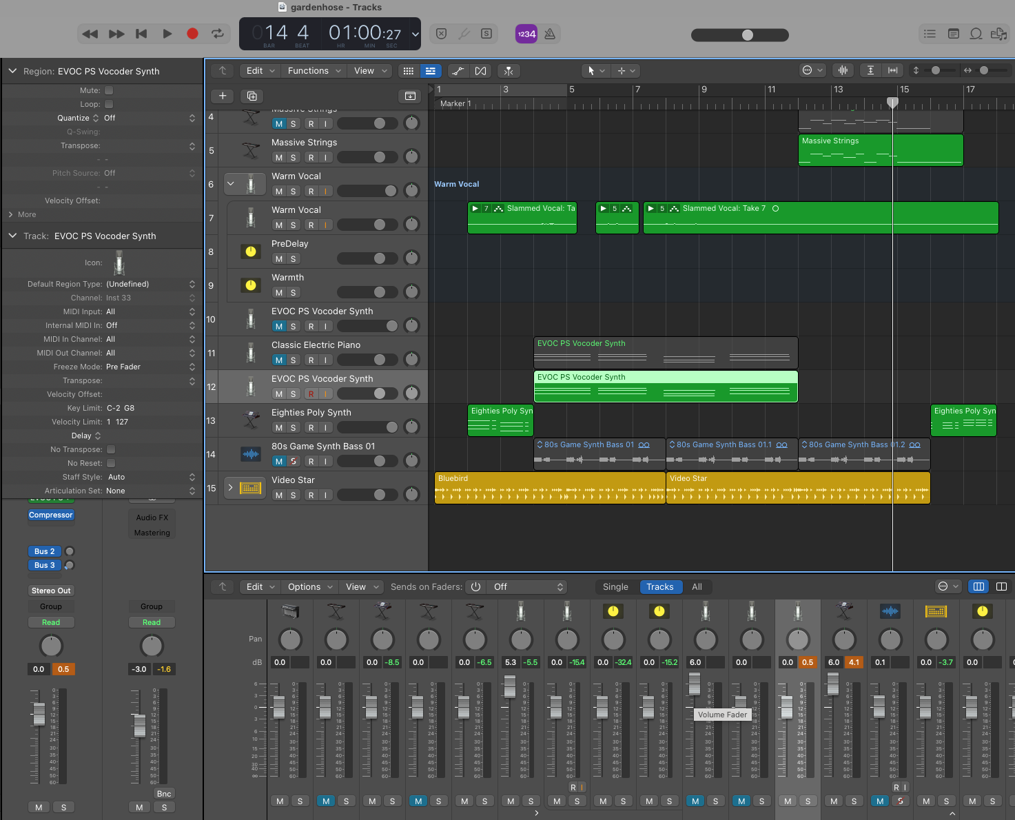1015x820 pixels.
Task: Toggle the Cycle loop button
Action: (218, 34)
